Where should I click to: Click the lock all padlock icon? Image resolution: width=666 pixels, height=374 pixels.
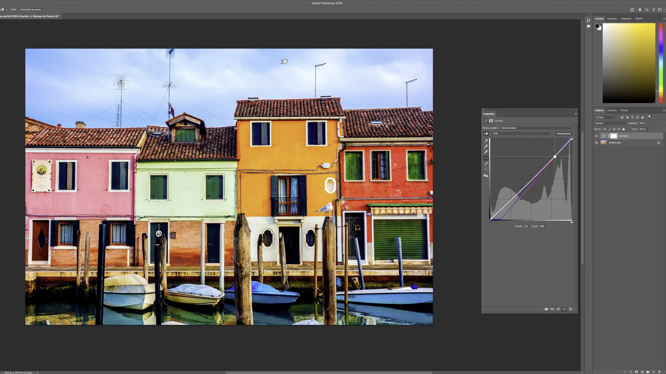(623, 129)
